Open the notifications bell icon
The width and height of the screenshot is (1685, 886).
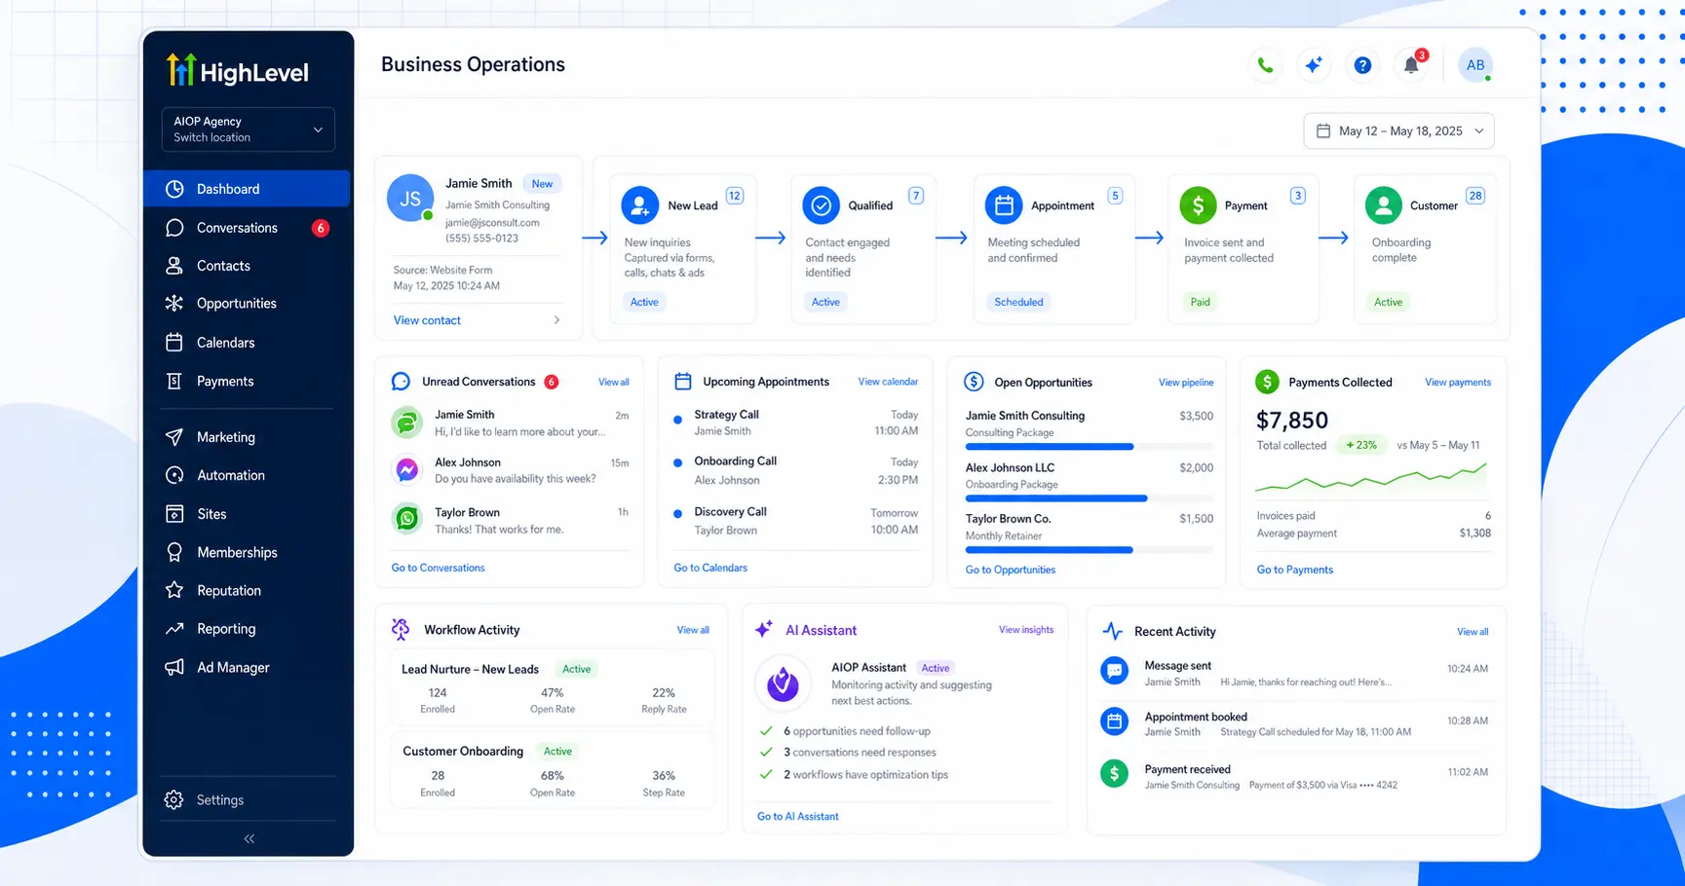click(x=1411, y=65)
